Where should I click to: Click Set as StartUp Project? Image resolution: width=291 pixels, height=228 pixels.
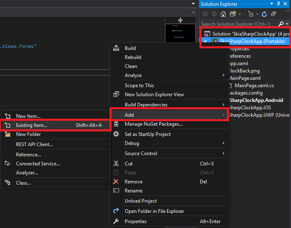[148, 134]
